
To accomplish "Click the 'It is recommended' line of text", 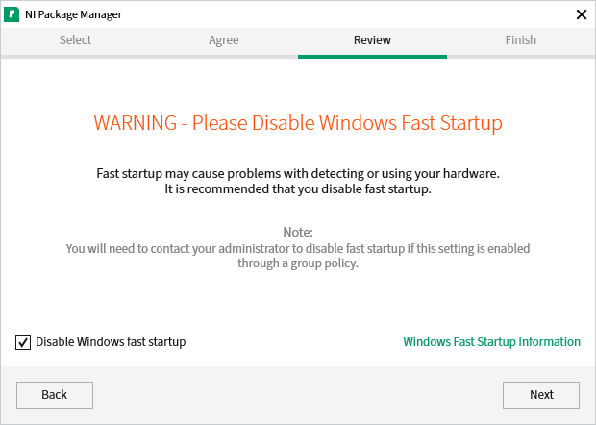I will click(298, 189).
